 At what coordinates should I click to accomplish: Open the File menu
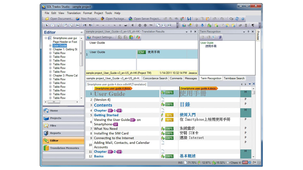point(47,13)
